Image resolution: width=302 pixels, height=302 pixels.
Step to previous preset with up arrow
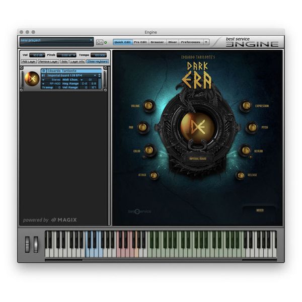coord(100,74)
